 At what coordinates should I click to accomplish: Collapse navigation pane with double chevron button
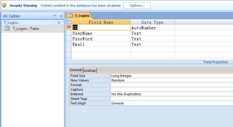tap(61, 16)
